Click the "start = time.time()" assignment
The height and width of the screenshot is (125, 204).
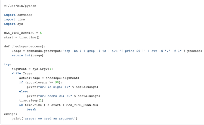[x=22, y=37]
